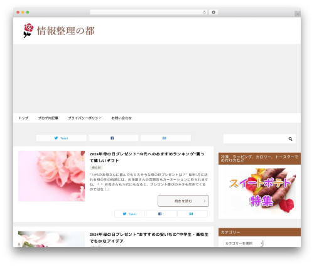
Task: Click the 冷凍、ラッピング、カロリー widget heading
Action: 259,158
